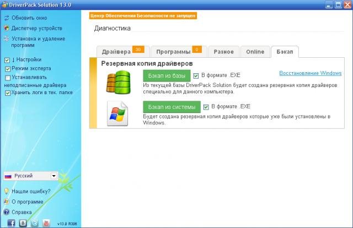Click the orange security center warning banner
353x228 pixels.
(x=143, y=16)
